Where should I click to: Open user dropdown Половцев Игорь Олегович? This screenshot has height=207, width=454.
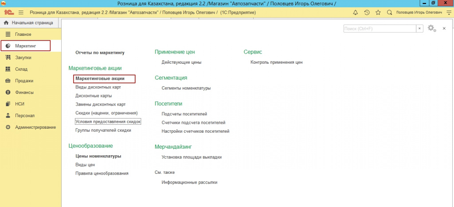point(419,13)
